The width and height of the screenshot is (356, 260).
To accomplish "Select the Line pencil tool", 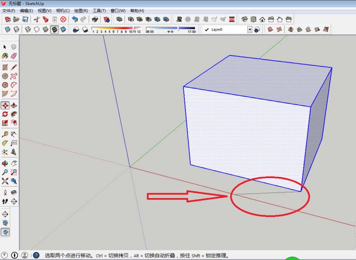I will [x=14, y=67].
